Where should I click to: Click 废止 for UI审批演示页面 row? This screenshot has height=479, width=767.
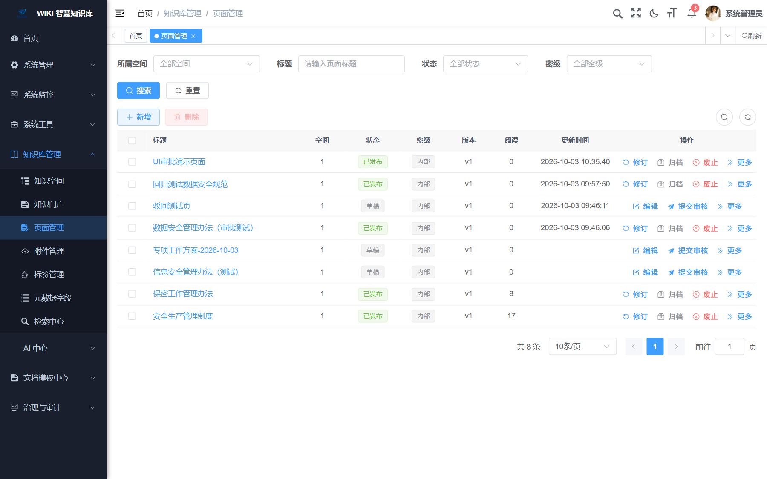[x=706, y=162]
